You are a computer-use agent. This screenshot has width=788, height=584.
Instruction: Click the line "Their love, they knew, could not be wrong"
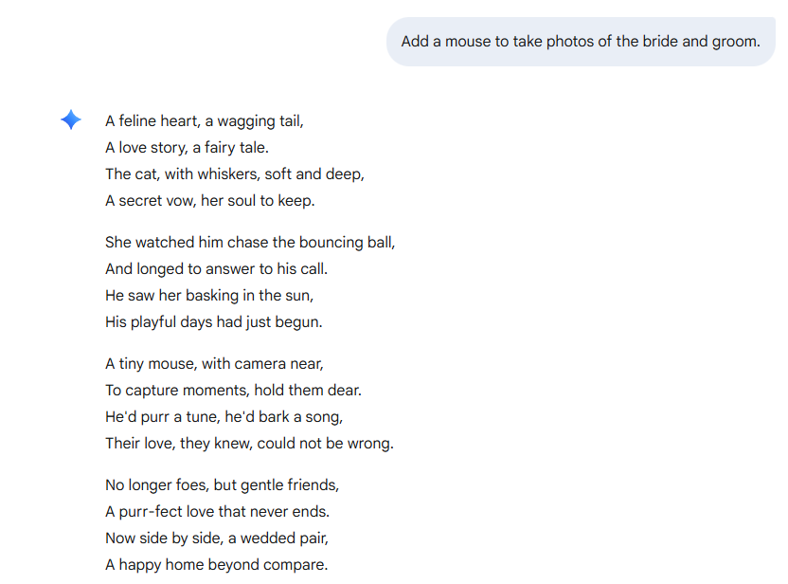[x=249, y=444]
